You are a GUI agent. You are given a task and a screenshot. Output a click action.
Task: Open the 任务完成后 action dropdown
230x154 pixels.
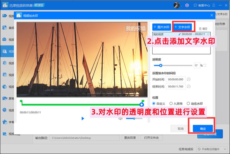[212, 149]
